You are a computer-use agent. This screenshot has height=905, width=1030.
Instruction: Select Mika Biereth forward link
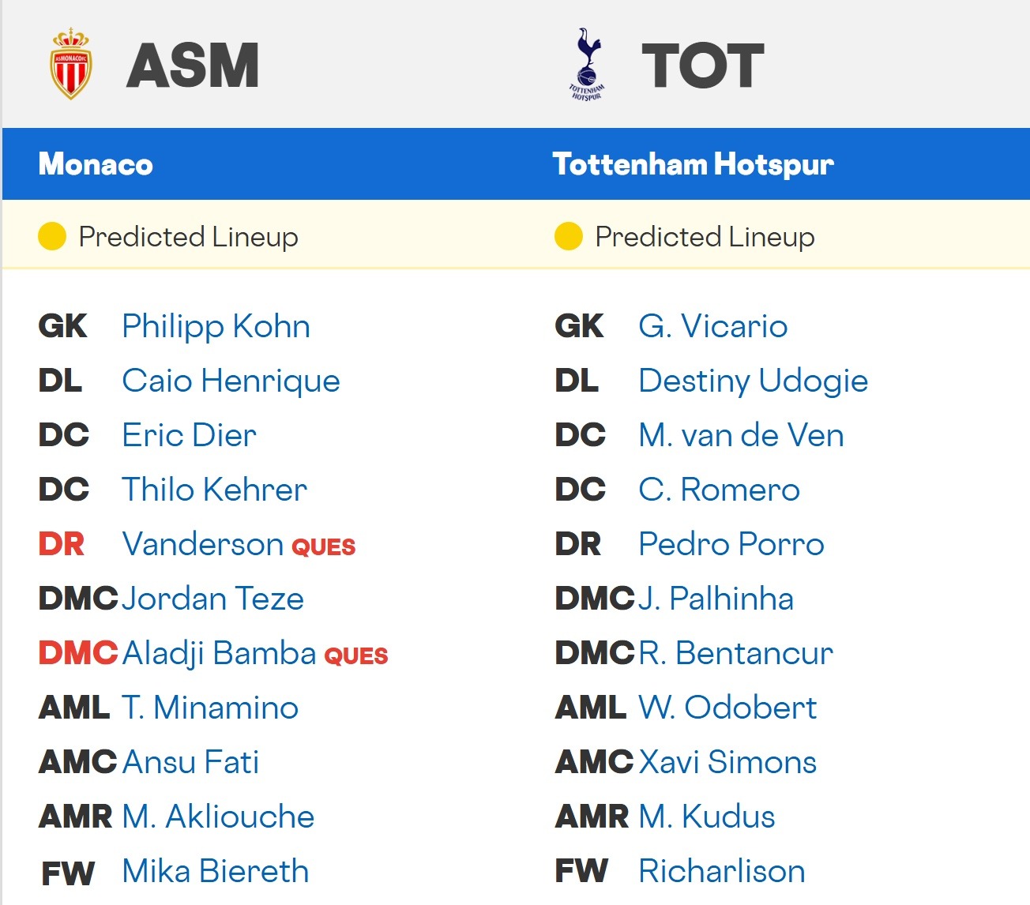coord(215,871)
